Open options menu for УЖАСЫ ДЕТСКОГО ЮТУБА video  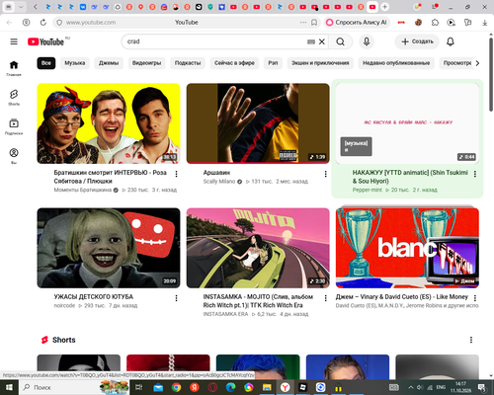tap(176, 298)
